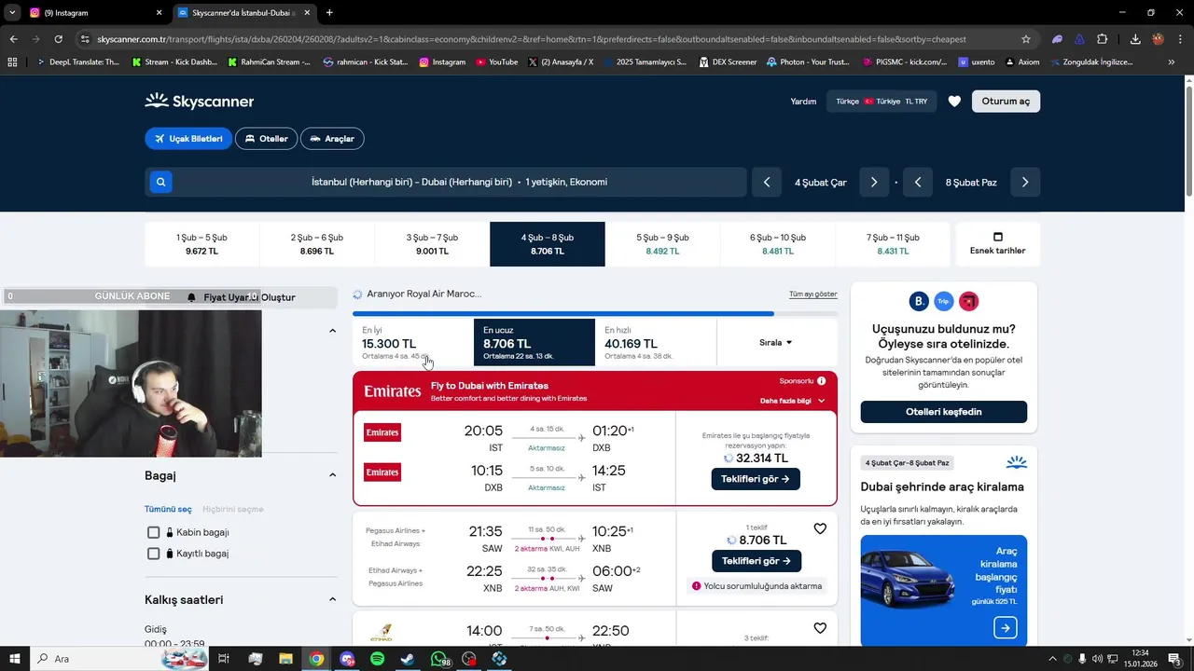Click the Windows Start button

(x=14, y=659)
